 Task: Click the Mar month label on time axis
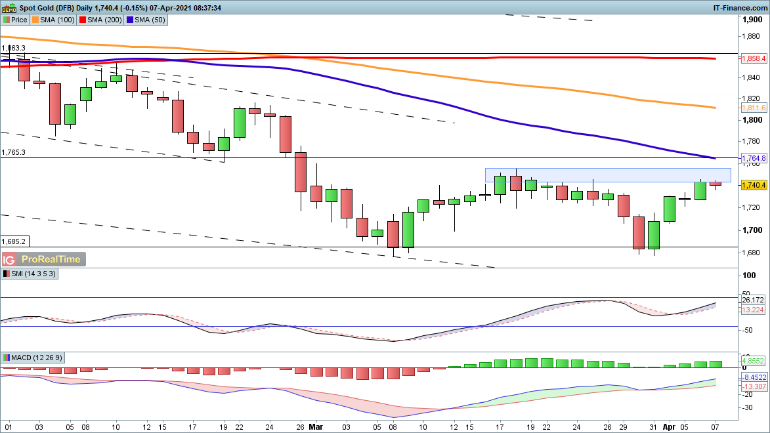click(x=317, y=425)
